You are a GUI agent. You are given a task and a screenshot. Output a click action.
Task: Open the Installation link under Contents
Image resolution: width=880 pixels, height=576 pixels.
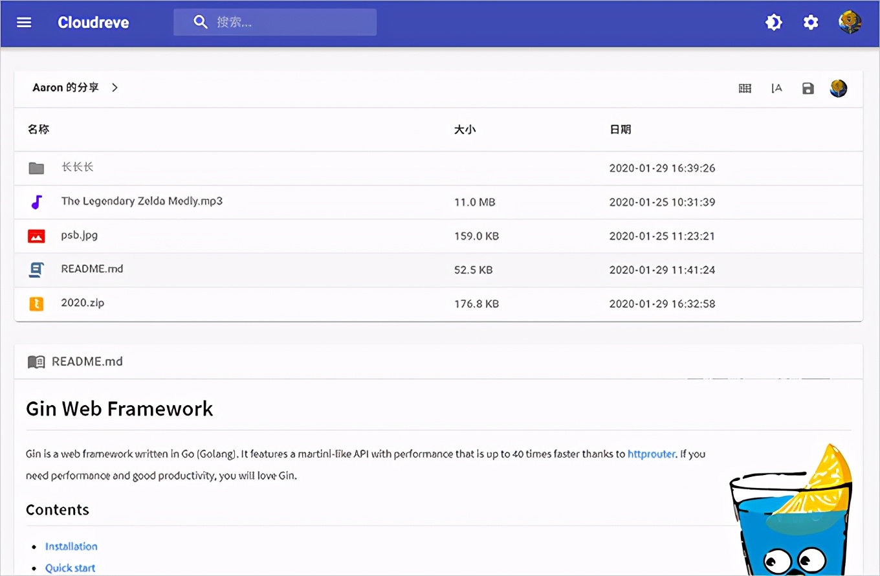[x=71, y=546]
